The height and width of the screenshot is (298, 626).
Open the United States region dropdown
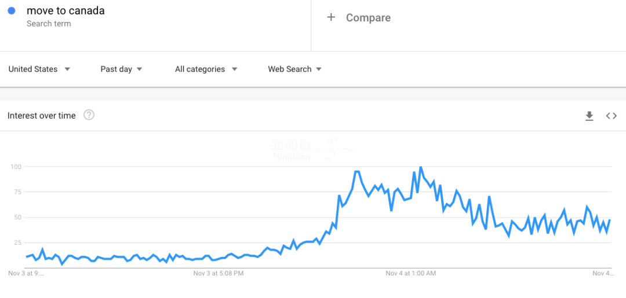[39, 69]
